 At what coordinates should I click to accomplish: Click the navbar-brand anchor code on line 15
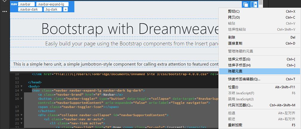click(80, 95)
